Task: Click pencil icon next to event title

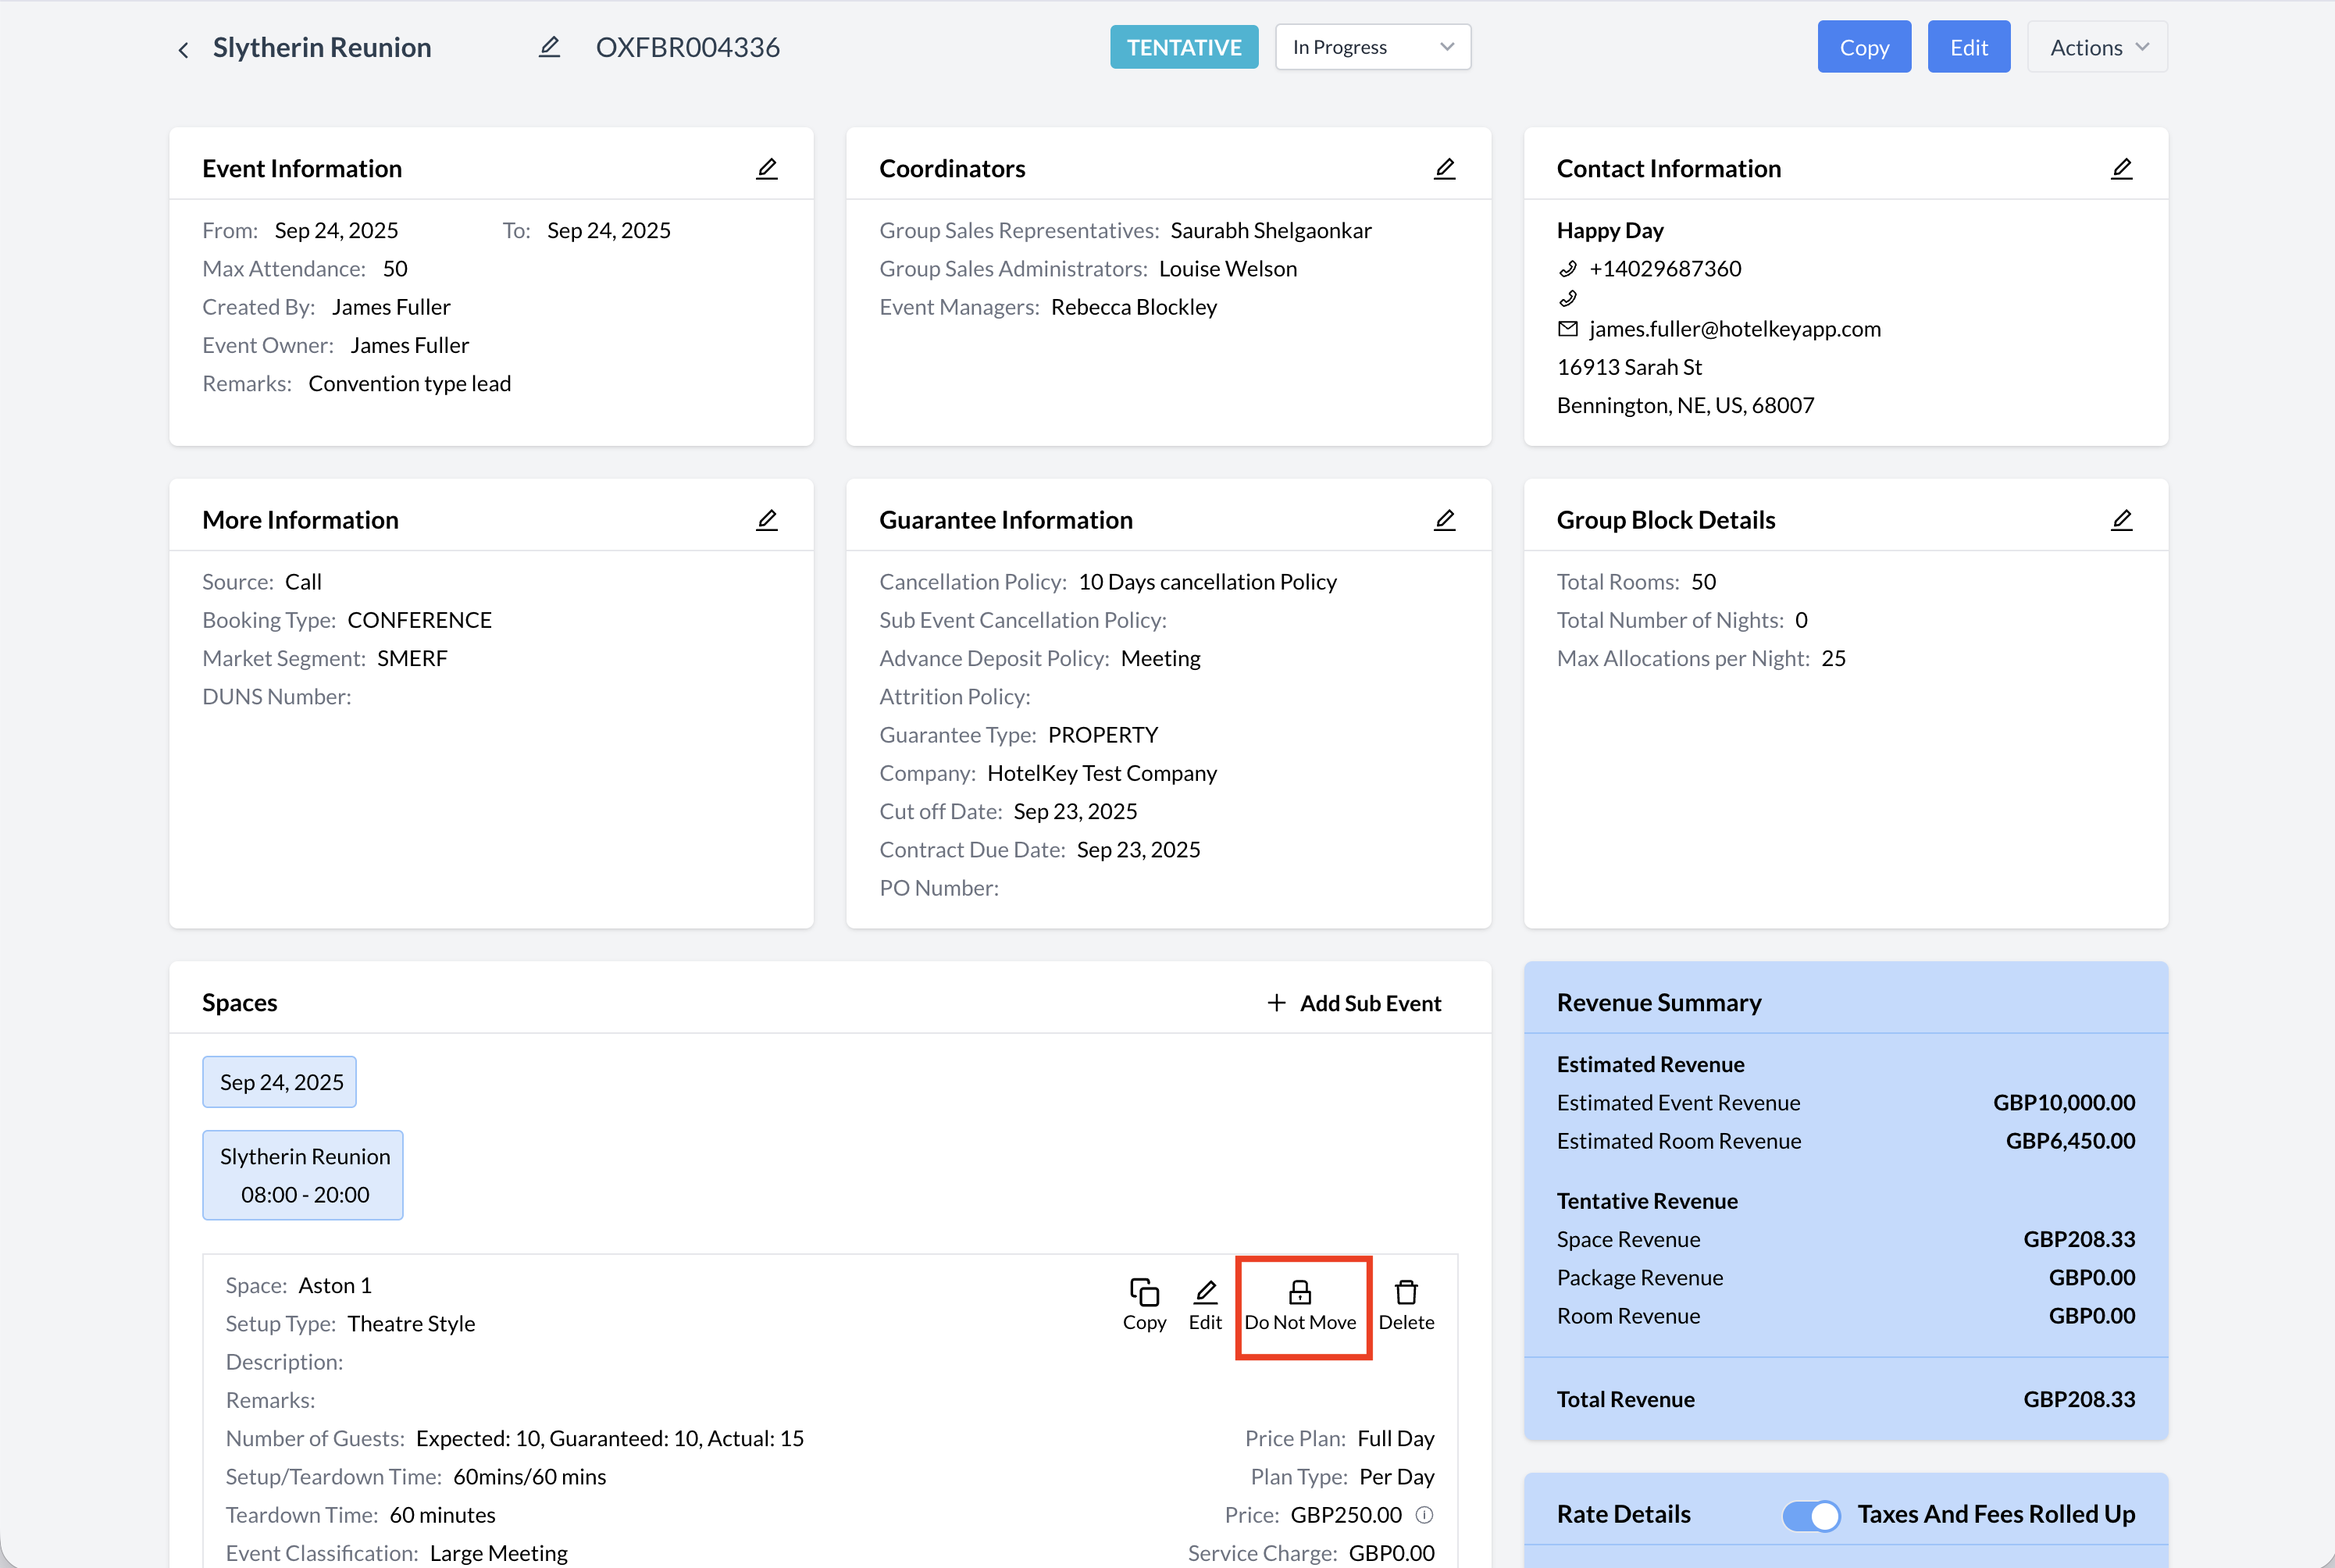Action: coord(549,47)
